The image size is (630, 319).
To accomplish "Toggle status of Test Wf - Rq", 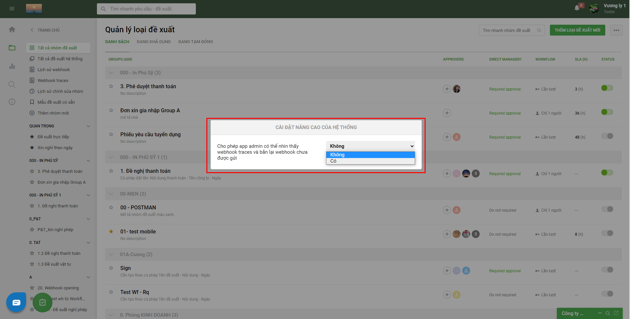I will [607, 294].
